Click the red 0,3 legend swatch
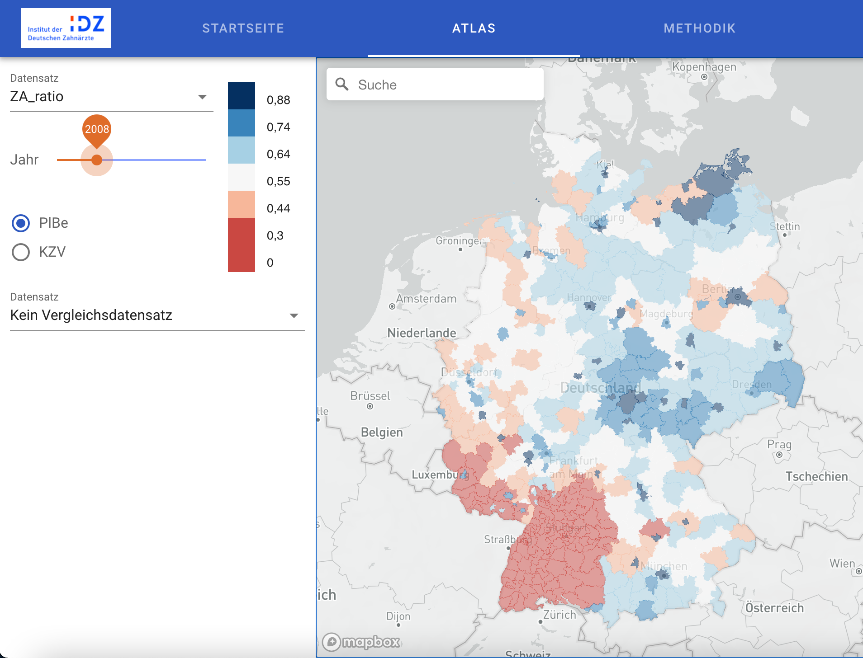The image size is (863, 658). pyautogui.click(x=242, y=236)
